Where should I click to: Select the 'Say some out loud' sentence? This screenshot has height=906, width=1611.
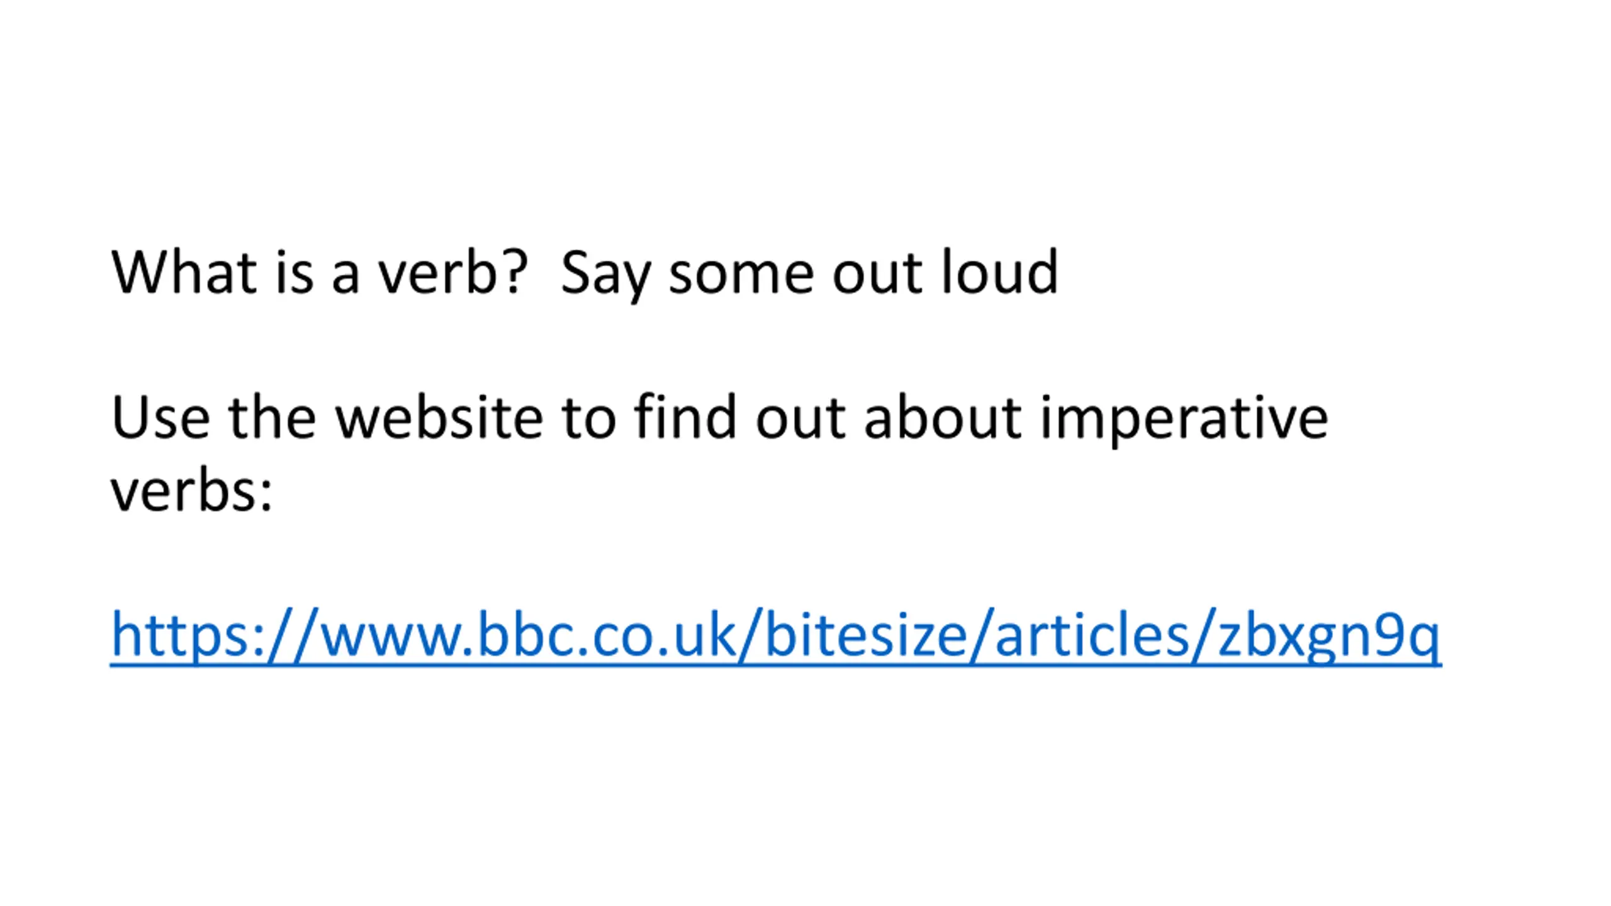[x=809, y=274]
